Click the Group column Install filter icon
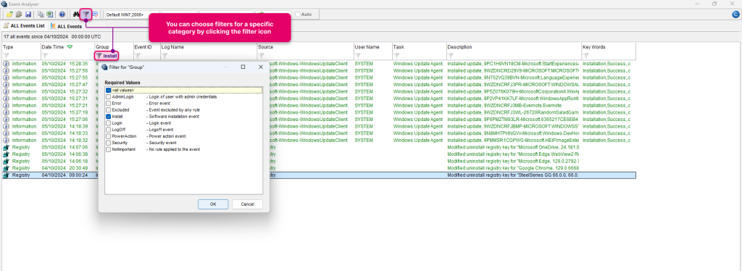Viewport: 742px width, 271px height. [99, 56]
